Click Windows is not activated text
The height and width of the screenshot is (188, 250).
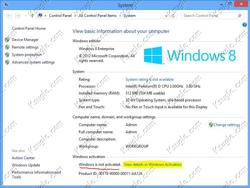pos(100,164)
